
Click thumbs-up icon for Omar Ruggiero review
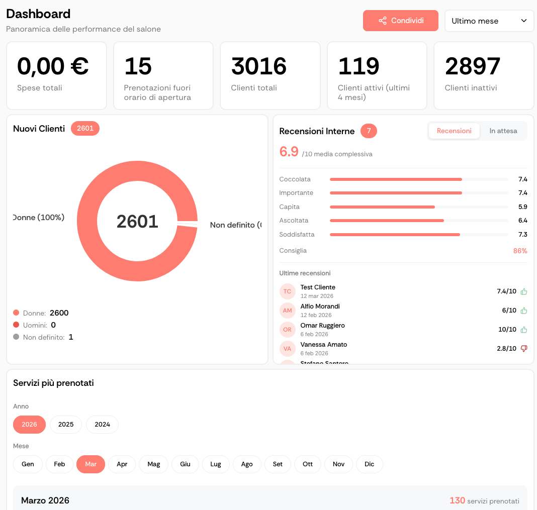(523, 330)
